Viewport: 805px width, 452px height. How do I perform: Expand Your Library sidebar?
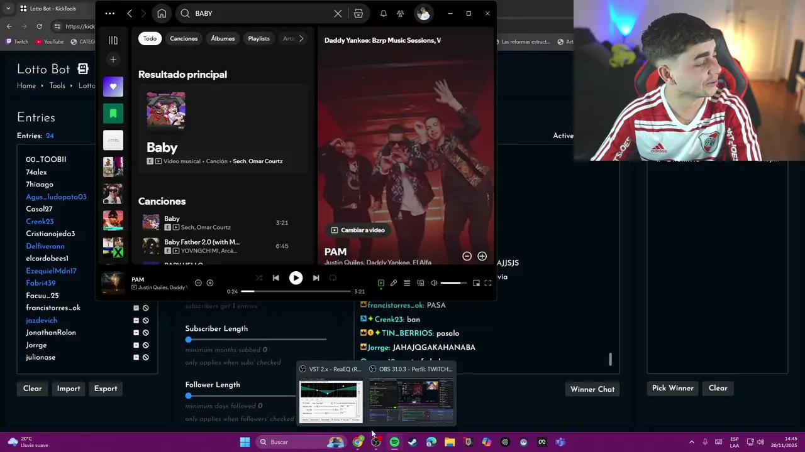tap(113, 40)
